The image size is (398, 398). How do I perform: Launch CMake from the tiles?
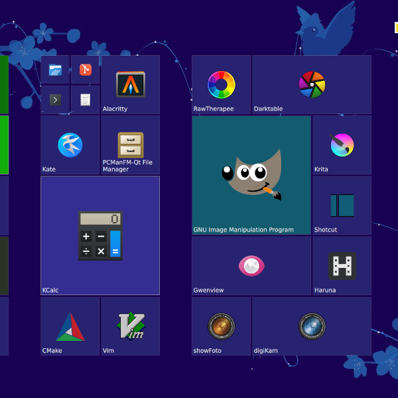coord(70,326)
